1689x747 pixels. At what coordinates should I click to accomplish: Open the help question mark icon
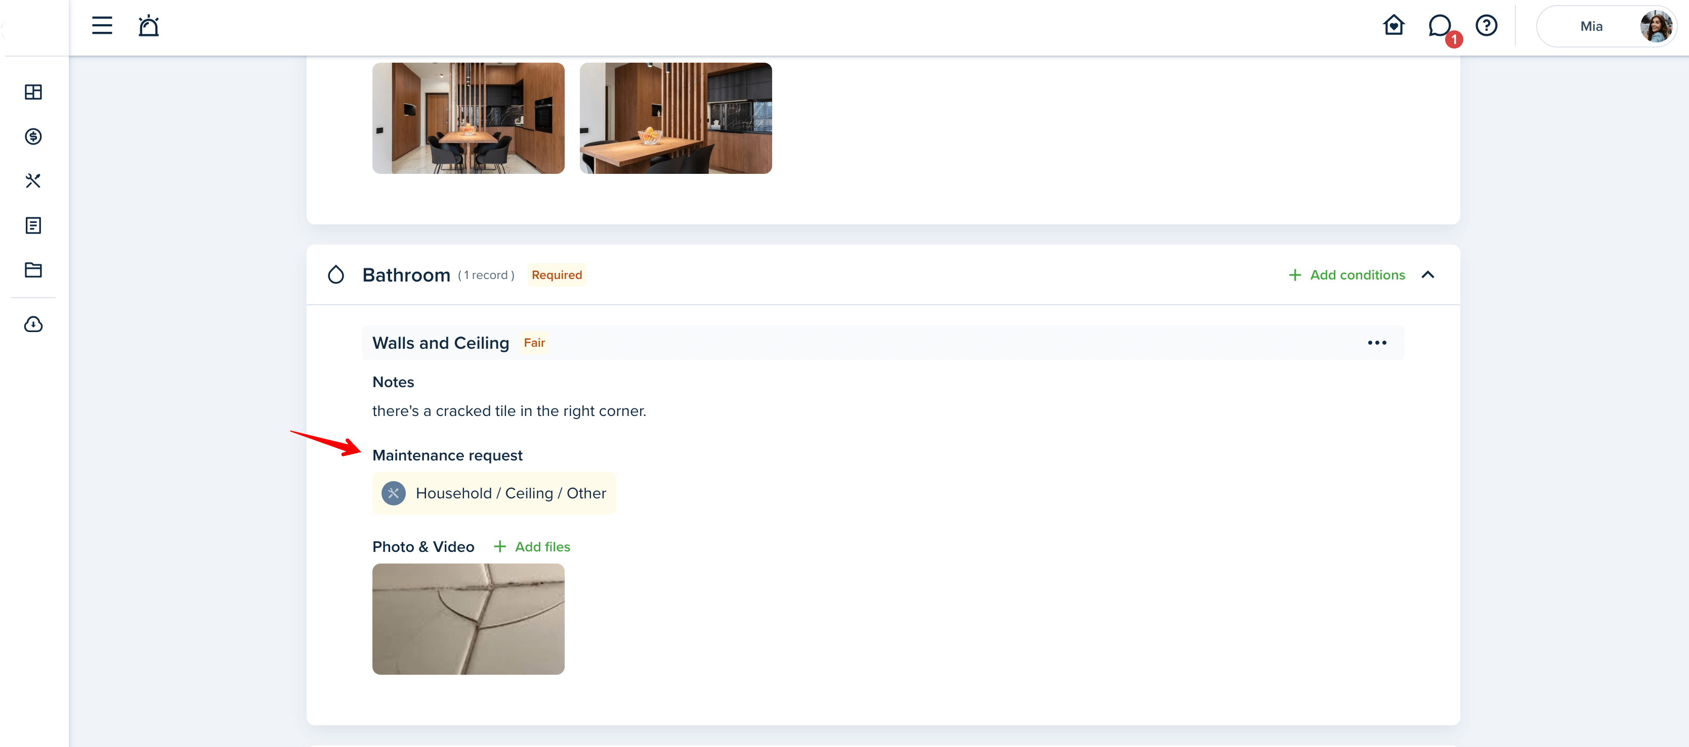click(x=1486, y=26)
